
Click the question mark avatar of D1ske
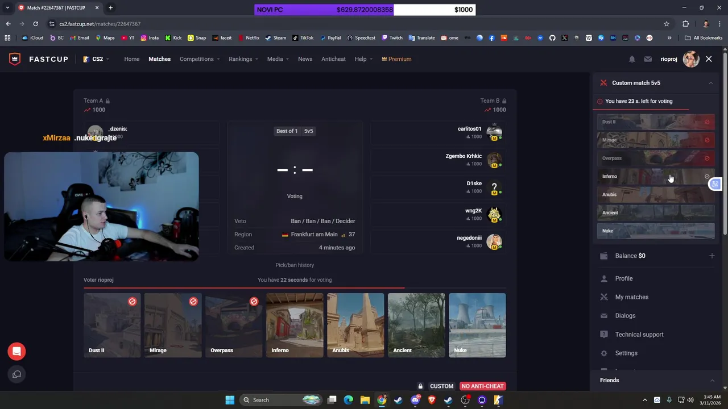pyautogui.click(x=494, y=187)
